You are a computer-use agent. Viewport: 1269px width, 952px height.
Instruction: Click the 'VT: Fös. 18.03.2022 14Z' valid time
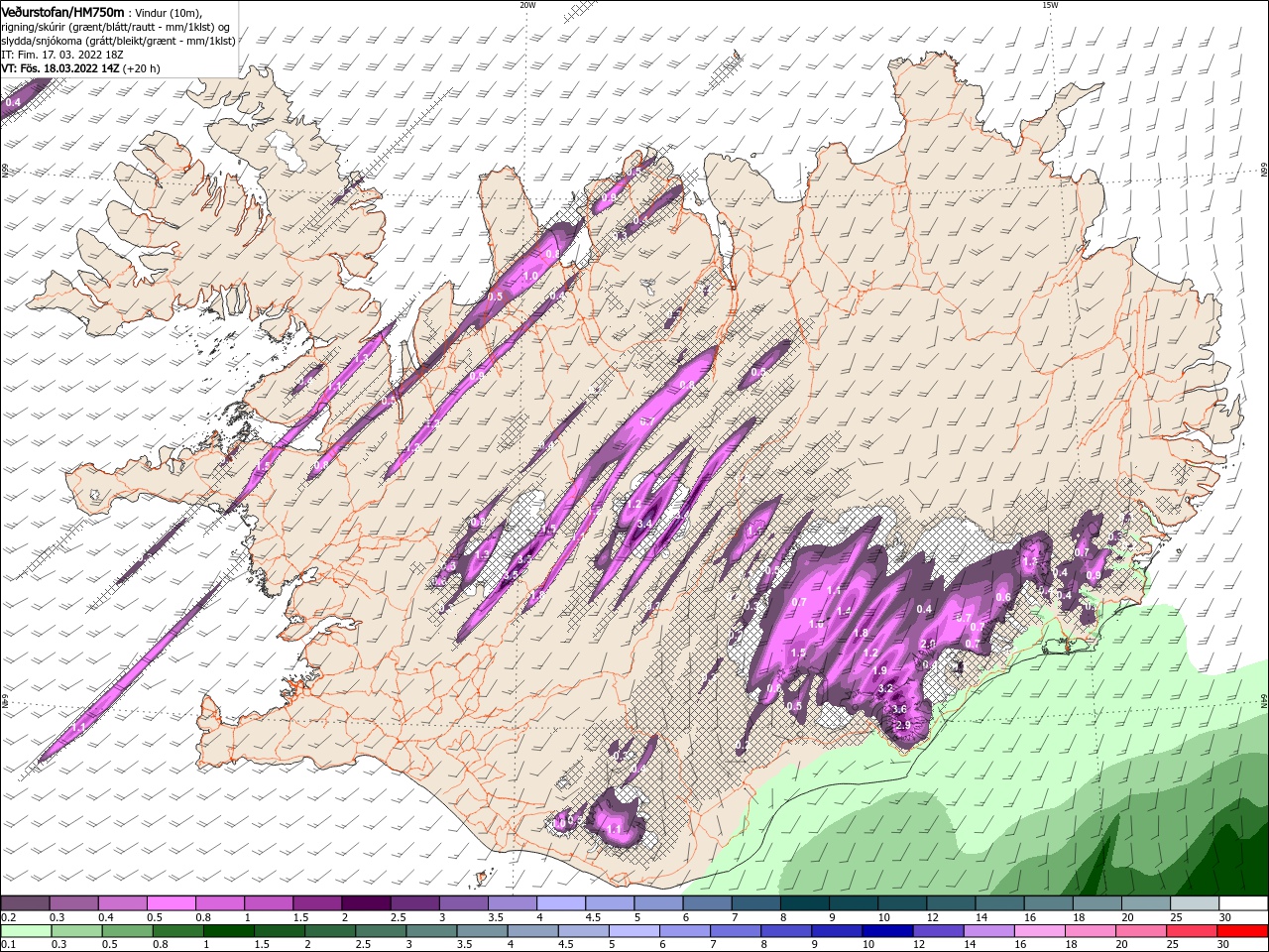60,68
